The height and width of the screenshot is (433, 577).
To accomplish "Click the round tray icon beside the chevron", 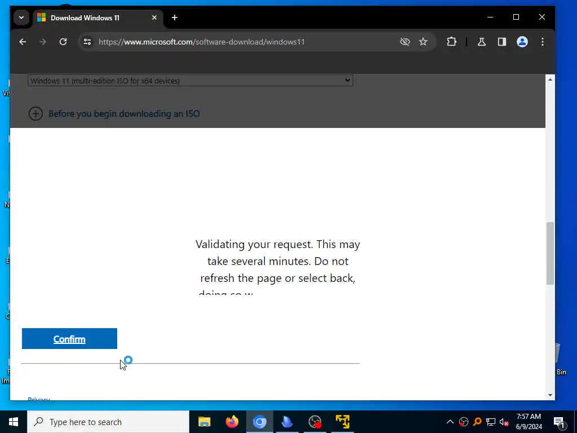I will (464, 422).
